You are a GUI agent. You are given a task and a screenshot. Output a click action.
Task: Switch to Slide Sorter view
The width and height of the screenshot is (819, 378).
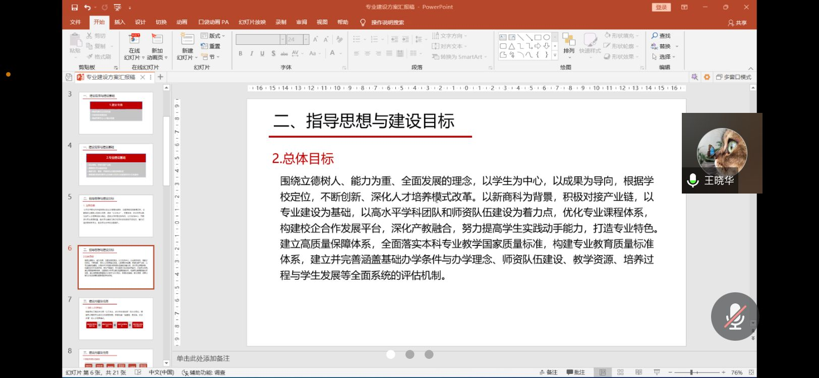(x=620, y=372)
